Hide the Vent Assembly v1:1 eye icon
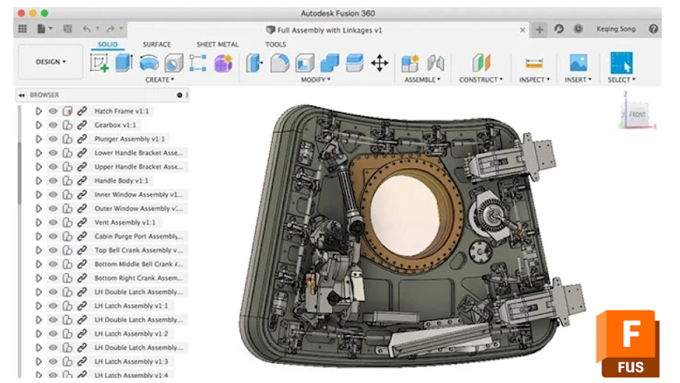This screenshot has width=680, height=383. 53,222
